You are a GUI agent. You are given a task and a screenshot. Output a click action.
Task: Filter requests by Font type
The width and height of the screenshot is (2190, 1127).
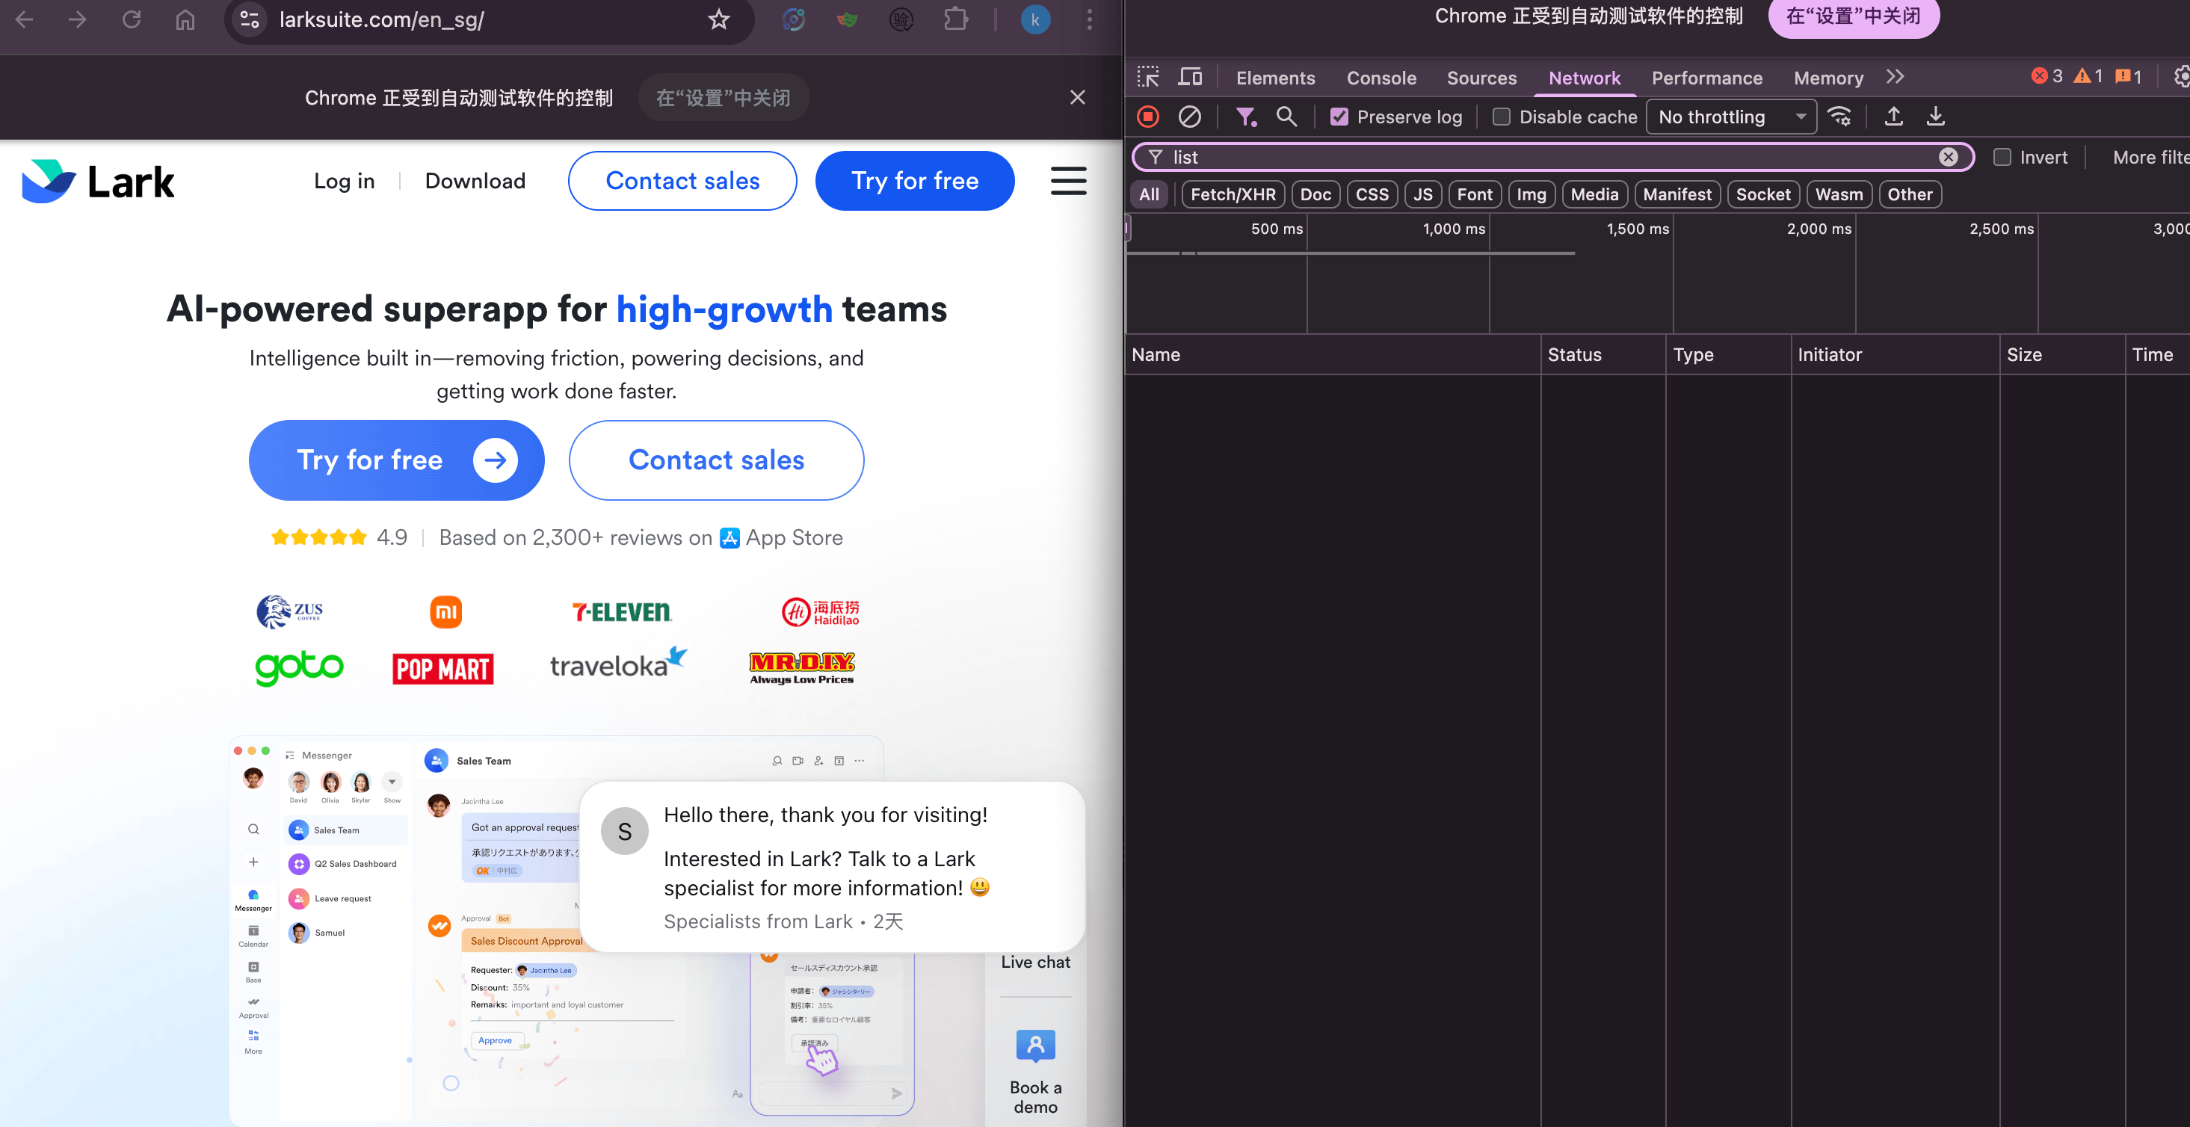point(1474,194)
